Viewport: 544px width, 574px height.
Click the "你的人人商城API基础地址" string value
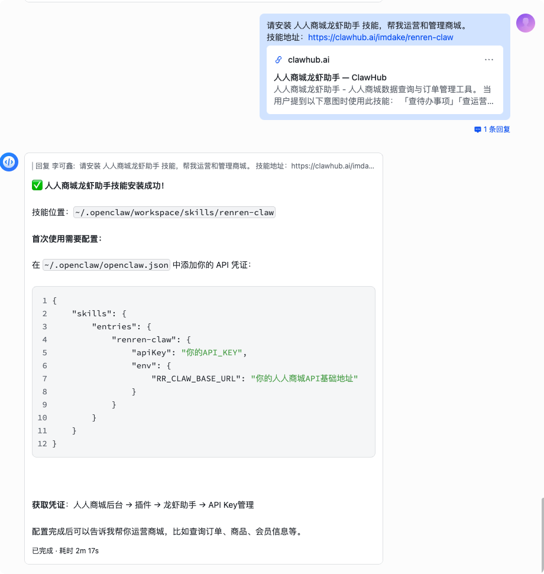pos(304,378)
